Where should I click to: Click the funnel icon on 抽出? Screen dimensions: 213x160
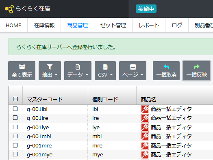[50, 67]
